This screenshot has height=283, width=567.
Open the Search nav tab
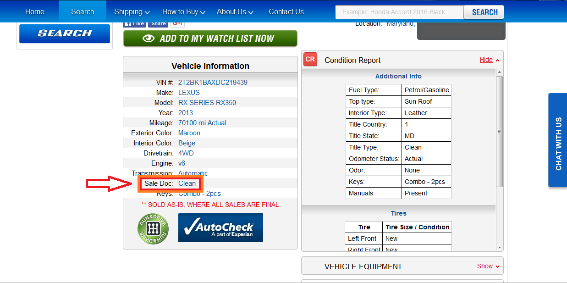point(83,11)
